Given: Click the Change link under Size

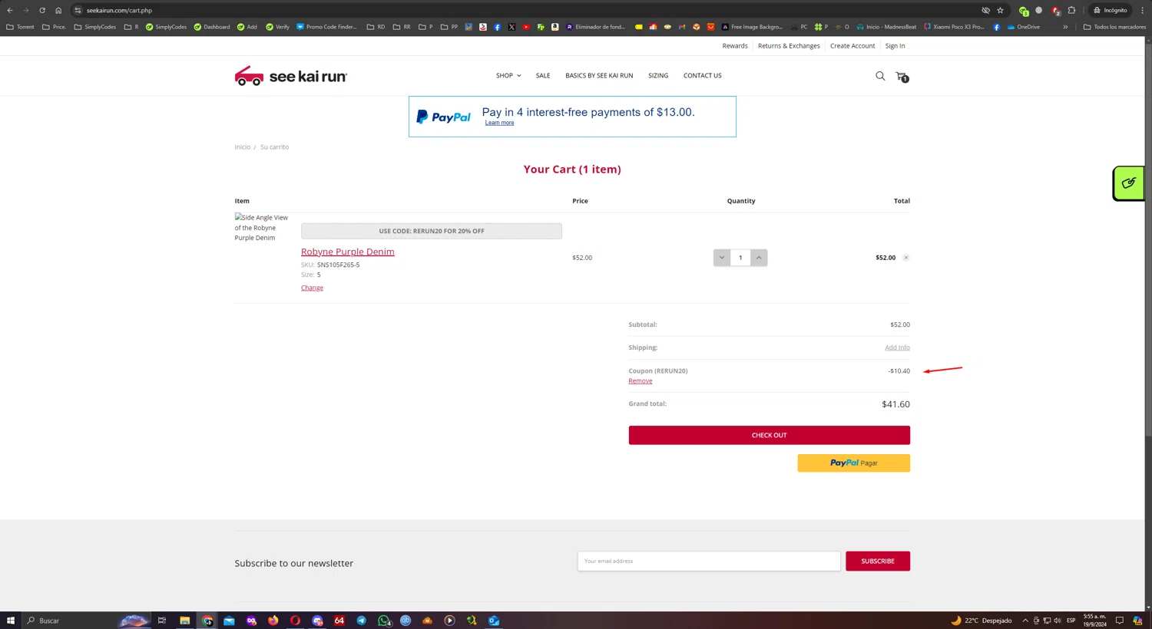Looking at the screenshot, I should (x=312, y=288).
